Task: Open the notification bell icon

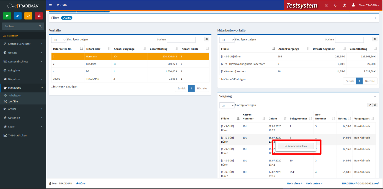Action: tap(335, 5)
